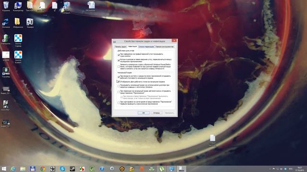The image size is (307, 172).
Task: Click the volume icon in system tray
Action: click(282, 169)
